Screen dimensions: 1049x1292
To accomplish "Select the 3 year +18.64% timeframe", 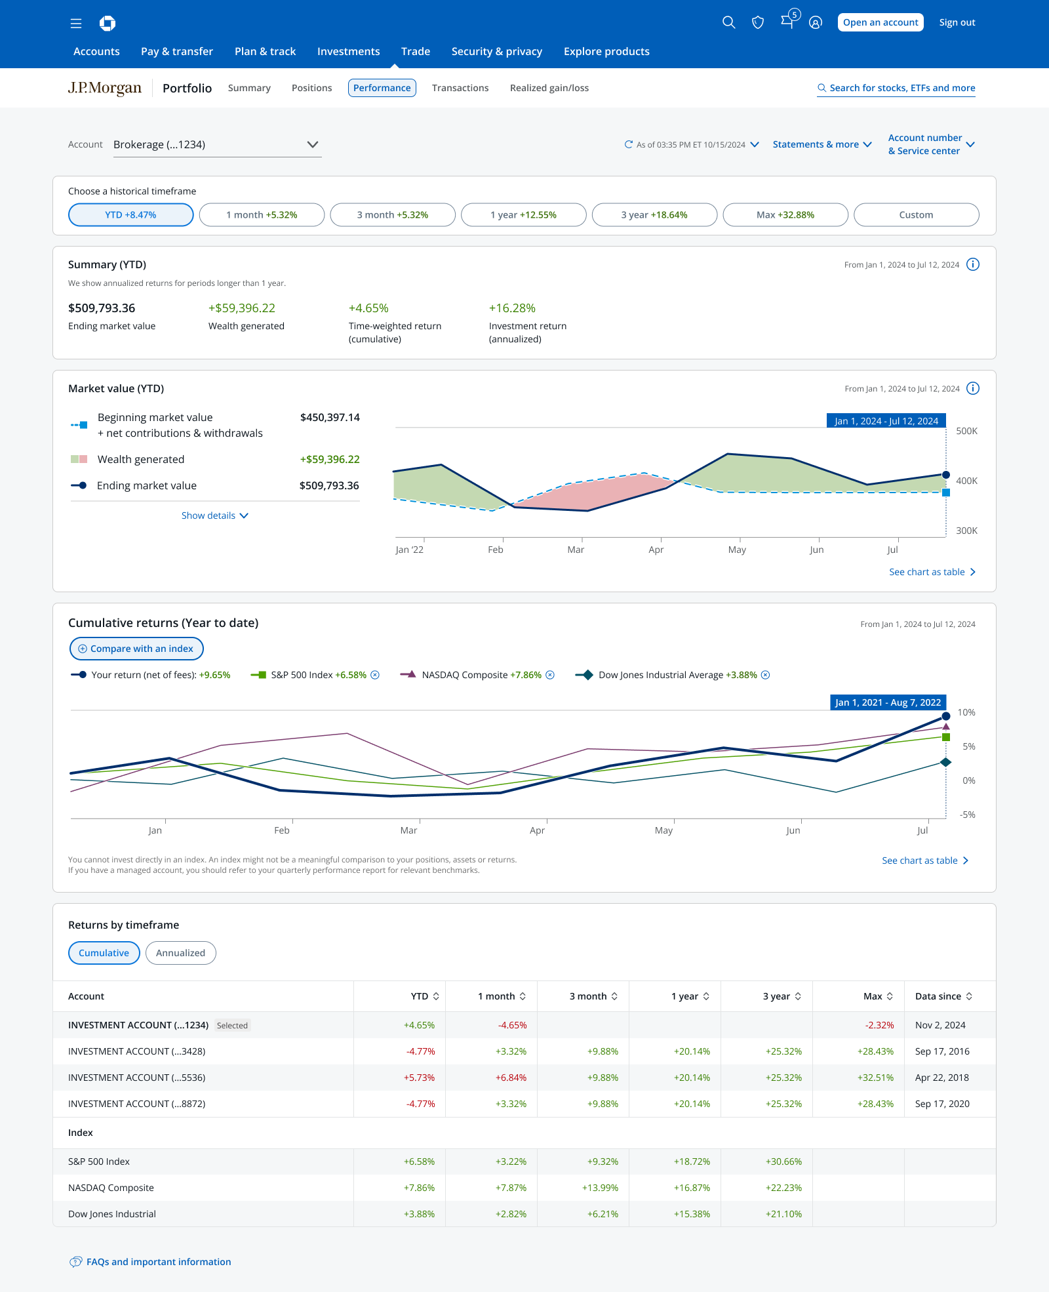I will tap(654, 214).
